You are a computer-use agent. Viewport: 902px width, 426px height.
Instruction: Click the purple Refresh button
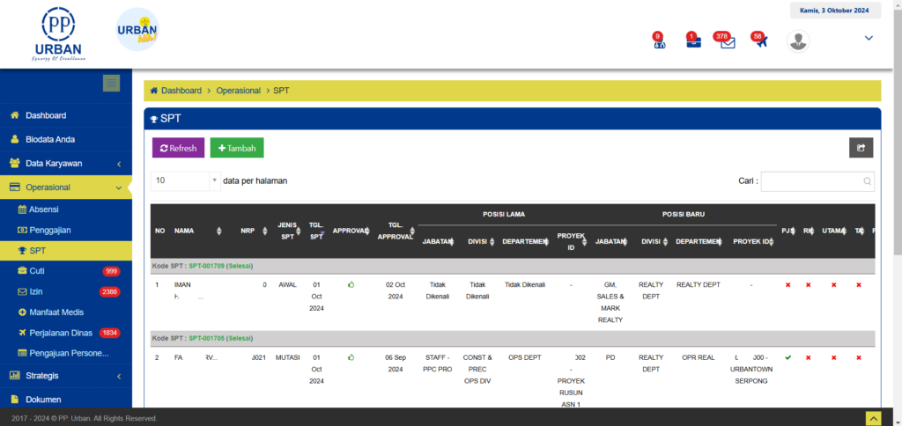(178, 148)
